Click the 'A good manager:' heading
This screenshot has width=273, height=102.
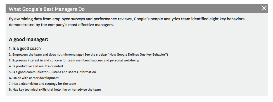tap(29, 39)
